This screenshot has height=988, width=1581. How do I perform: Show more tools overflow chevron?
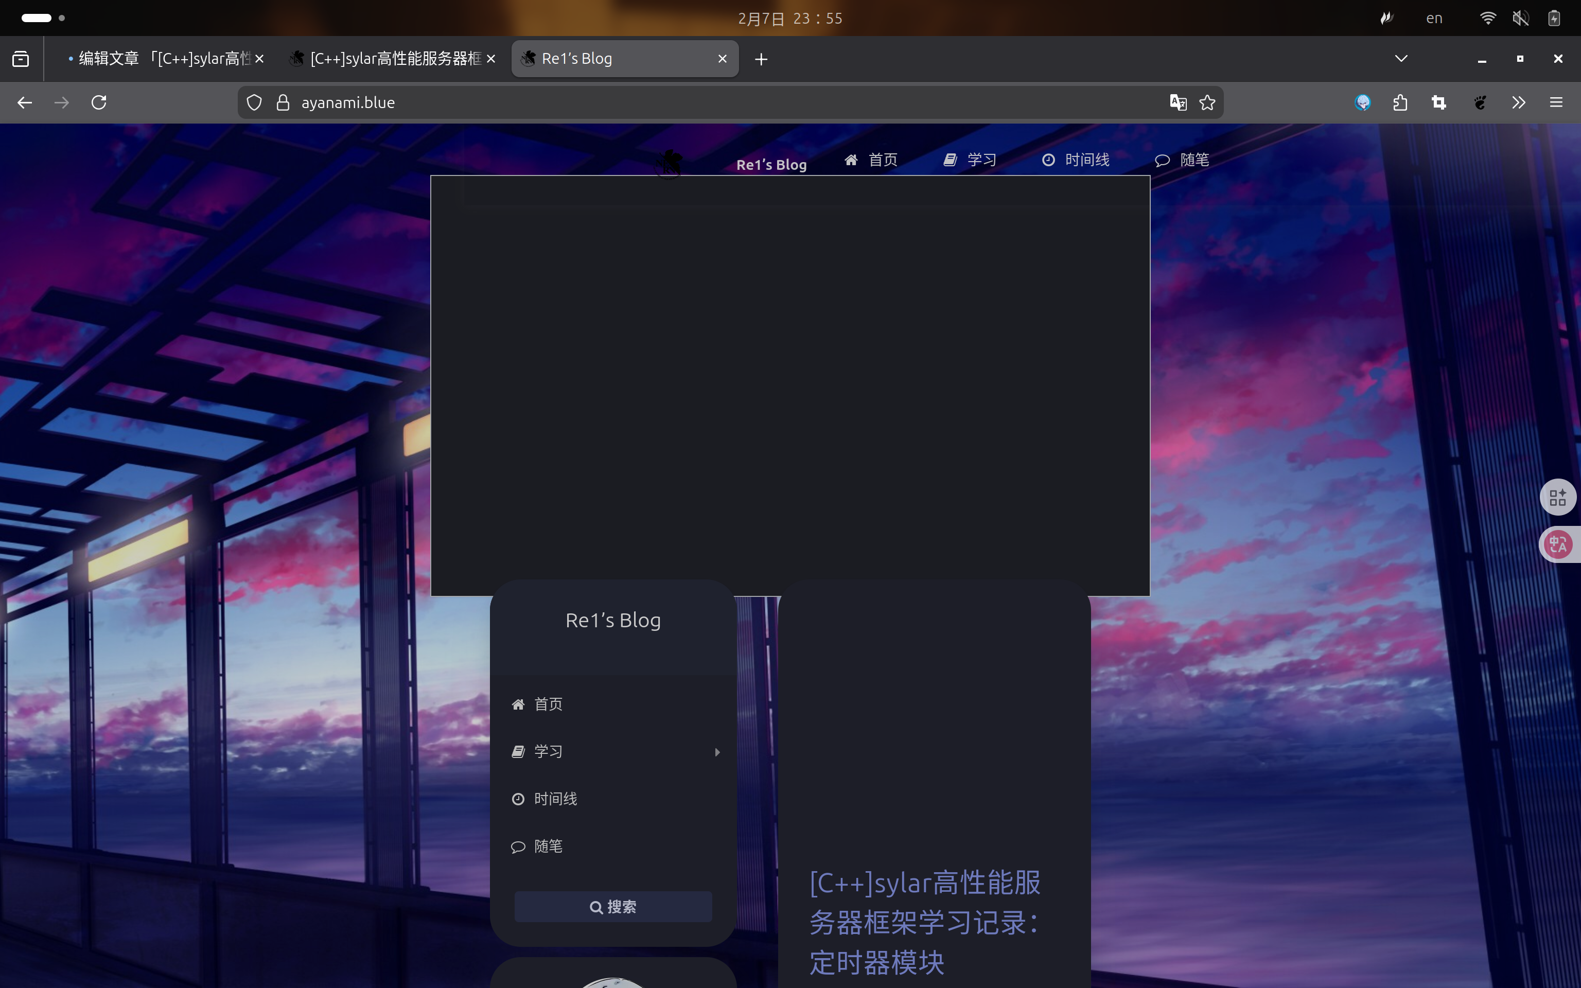[x=1518, y=102]
